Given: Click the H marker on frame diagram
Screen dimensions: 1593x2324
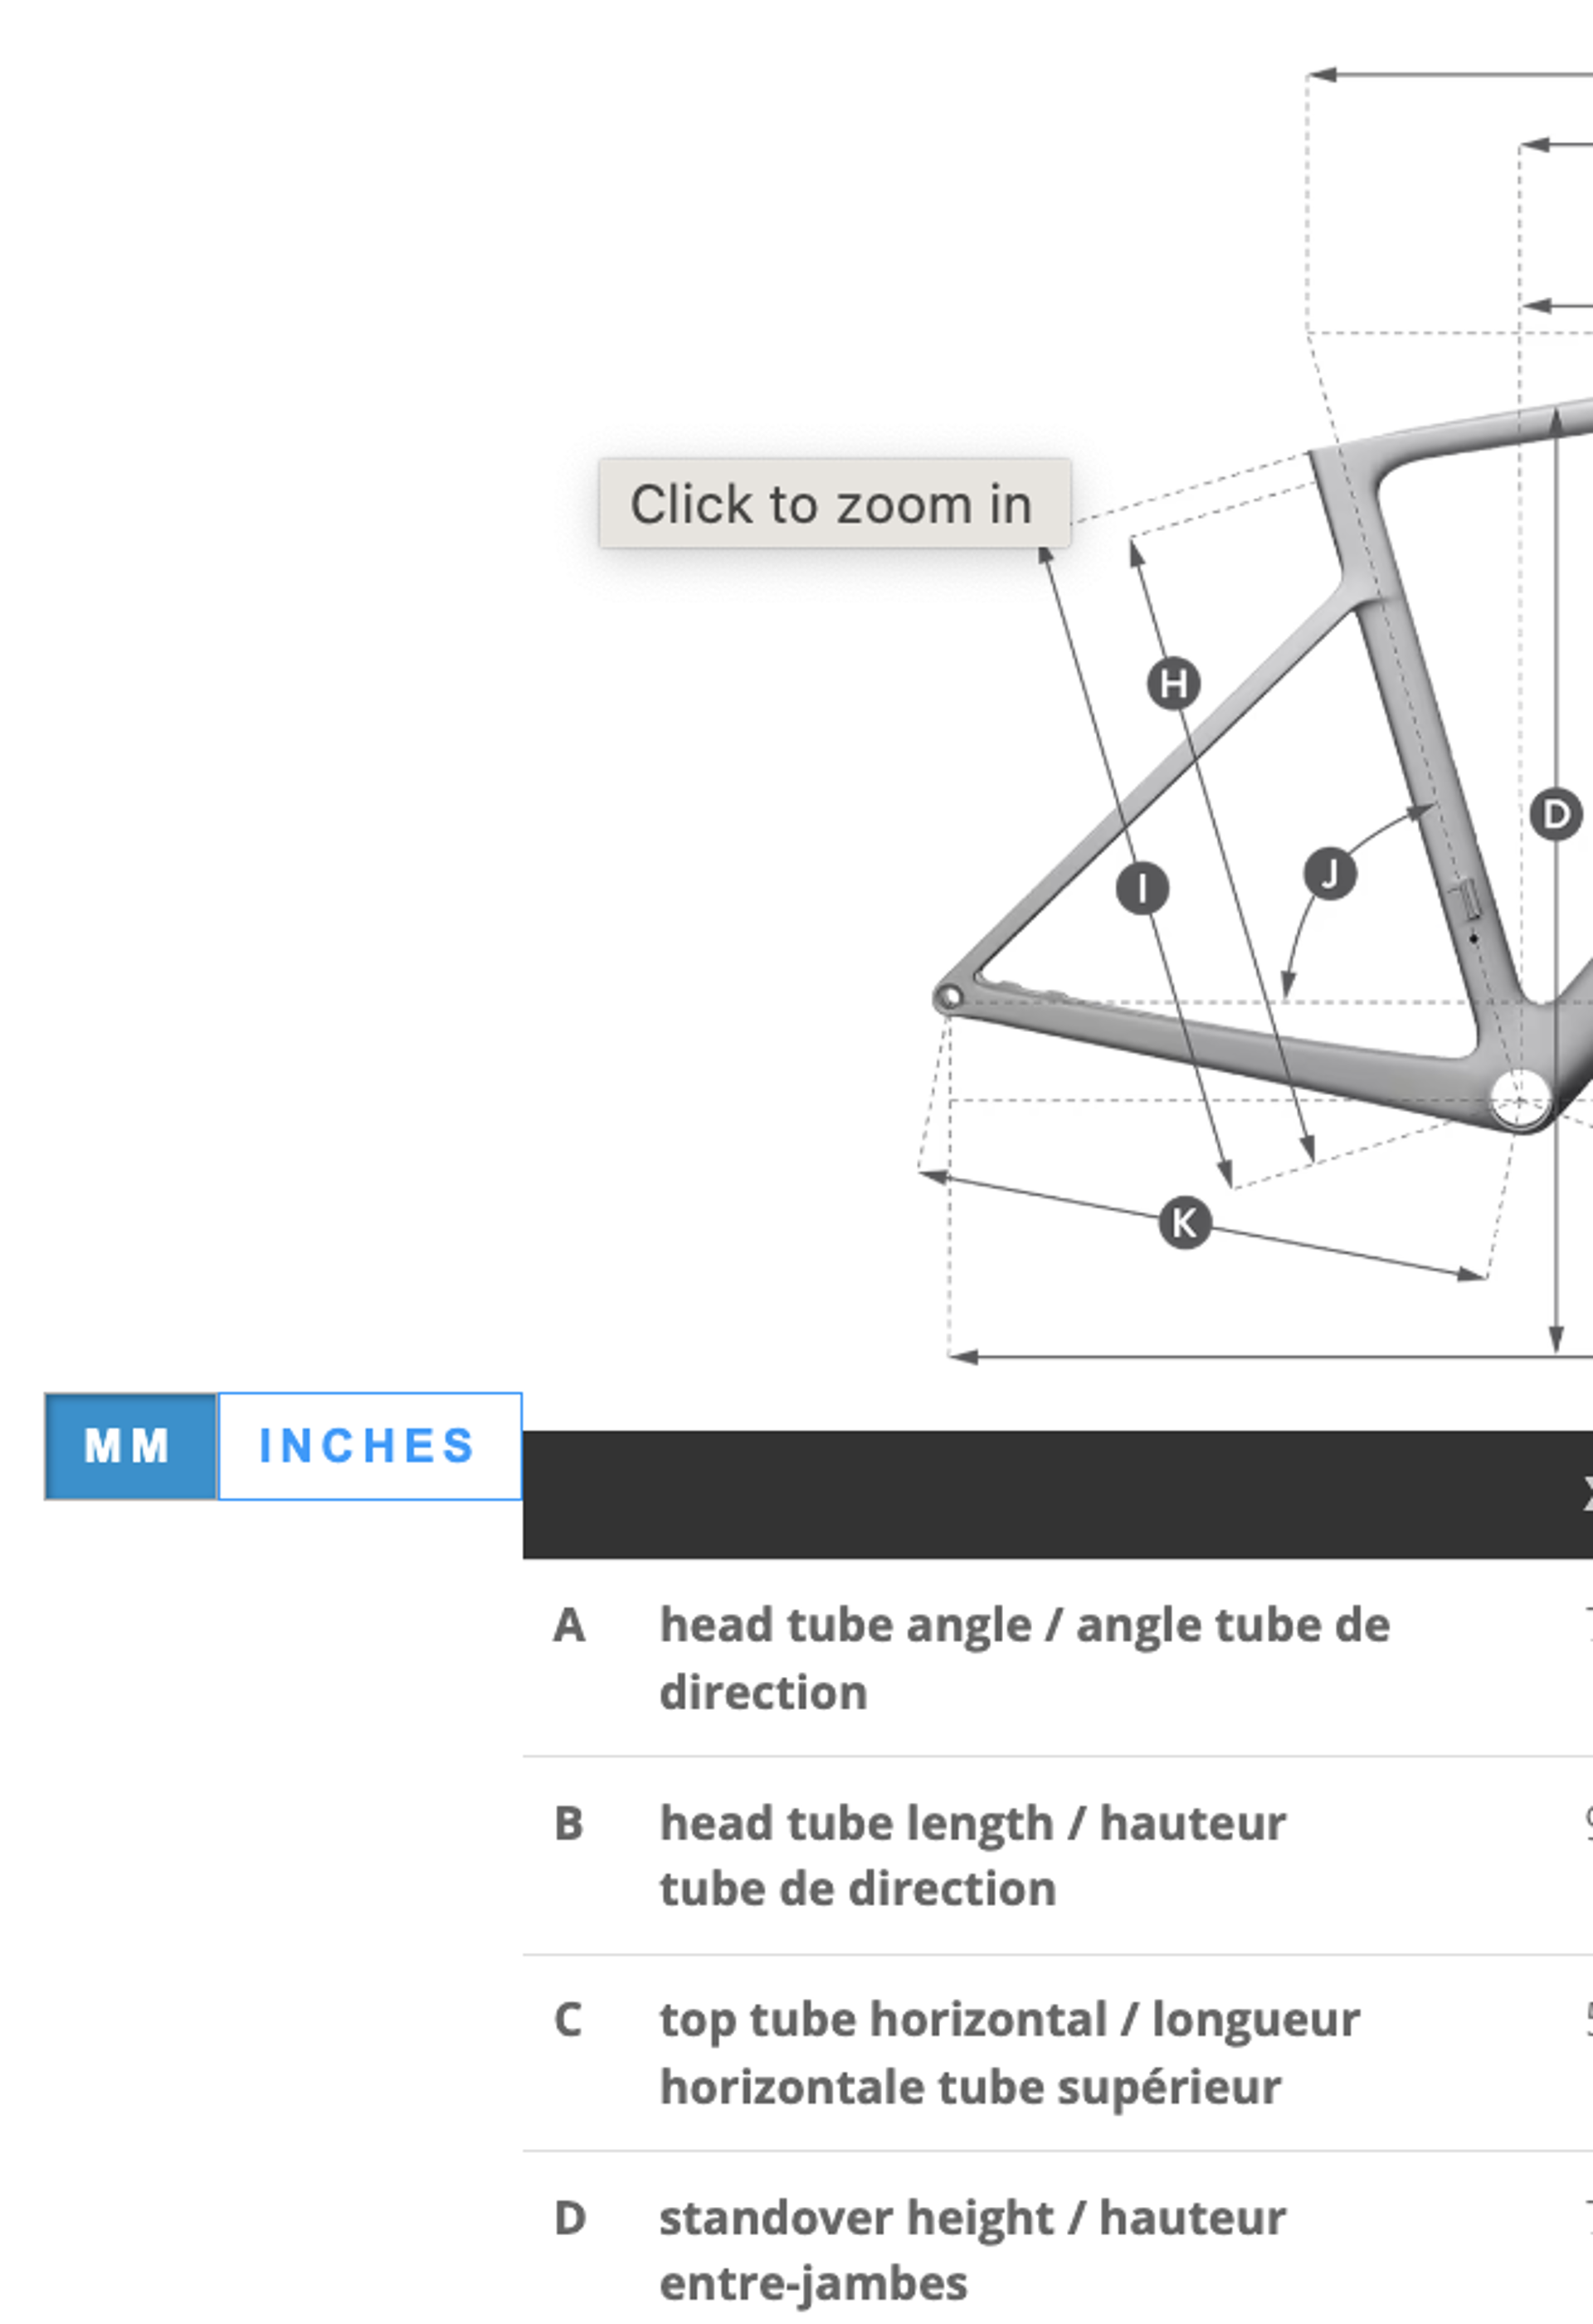Looking at the screenshot, I should [x=1173, y=684].
